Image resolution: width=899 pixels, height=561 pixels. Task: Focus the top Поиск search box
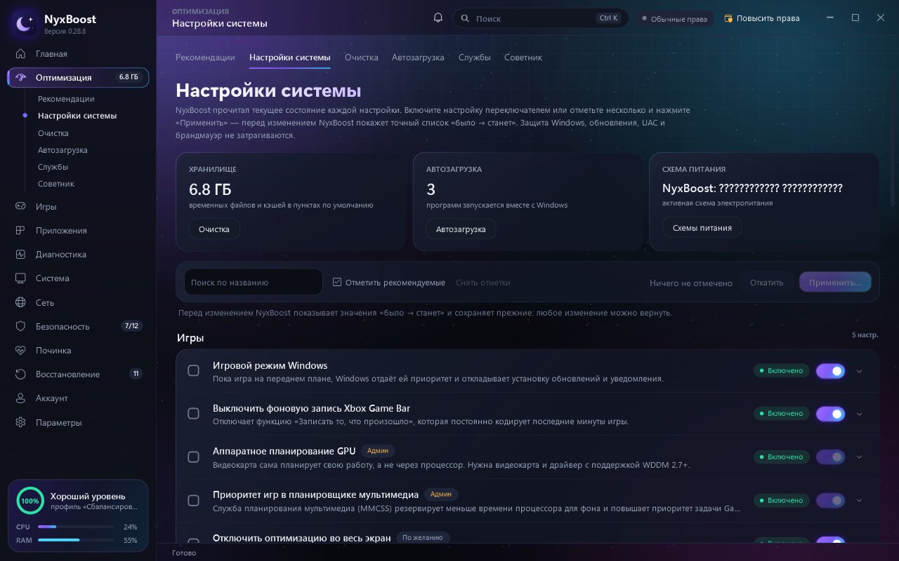point(541,18)
